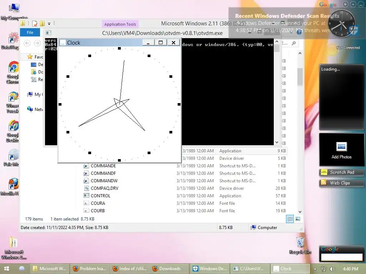The image size is (366, 274).
Task: Select the COMMANDW shortcut file
Action: (x=104, y=181)
